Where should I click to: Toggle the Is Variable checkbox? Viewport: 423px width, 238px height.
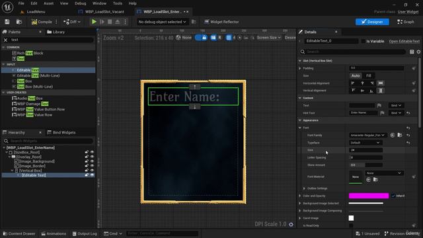pos(363,41)
